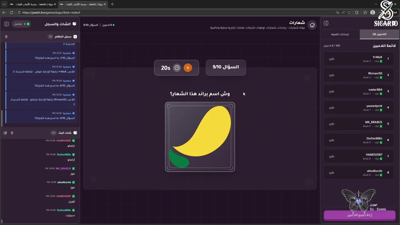This screenshot has height=225, width=400.
Task: View site info lock icon
Action: [x=19, y=12]
